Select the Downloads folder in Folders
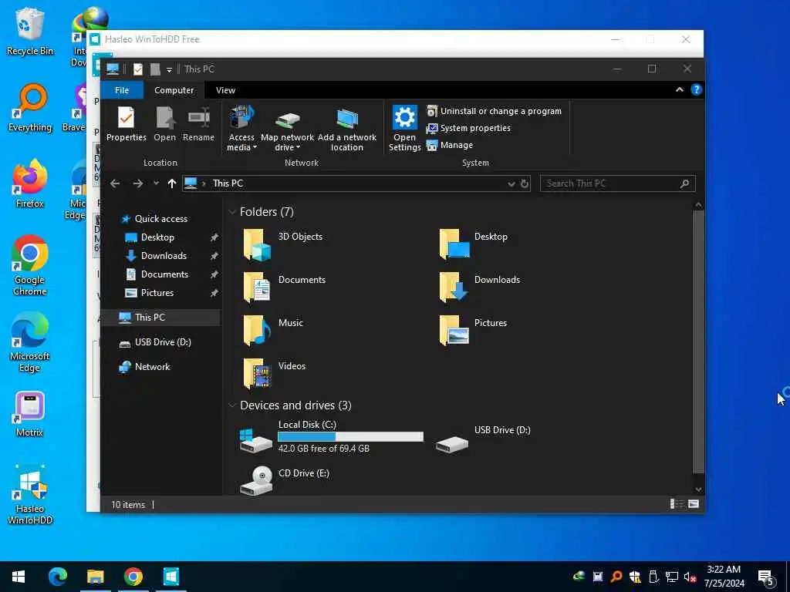This screenshot has height=592, width=790. [x=480, y=288]
